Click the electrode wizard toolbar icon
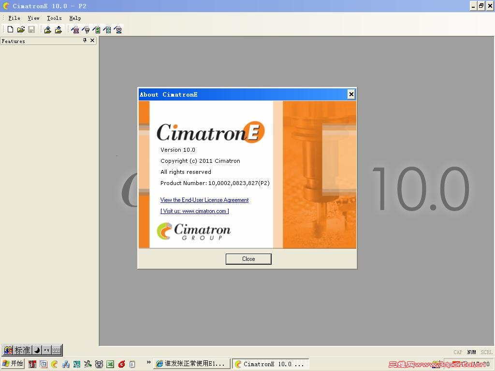495x371 pixels. 86,29
